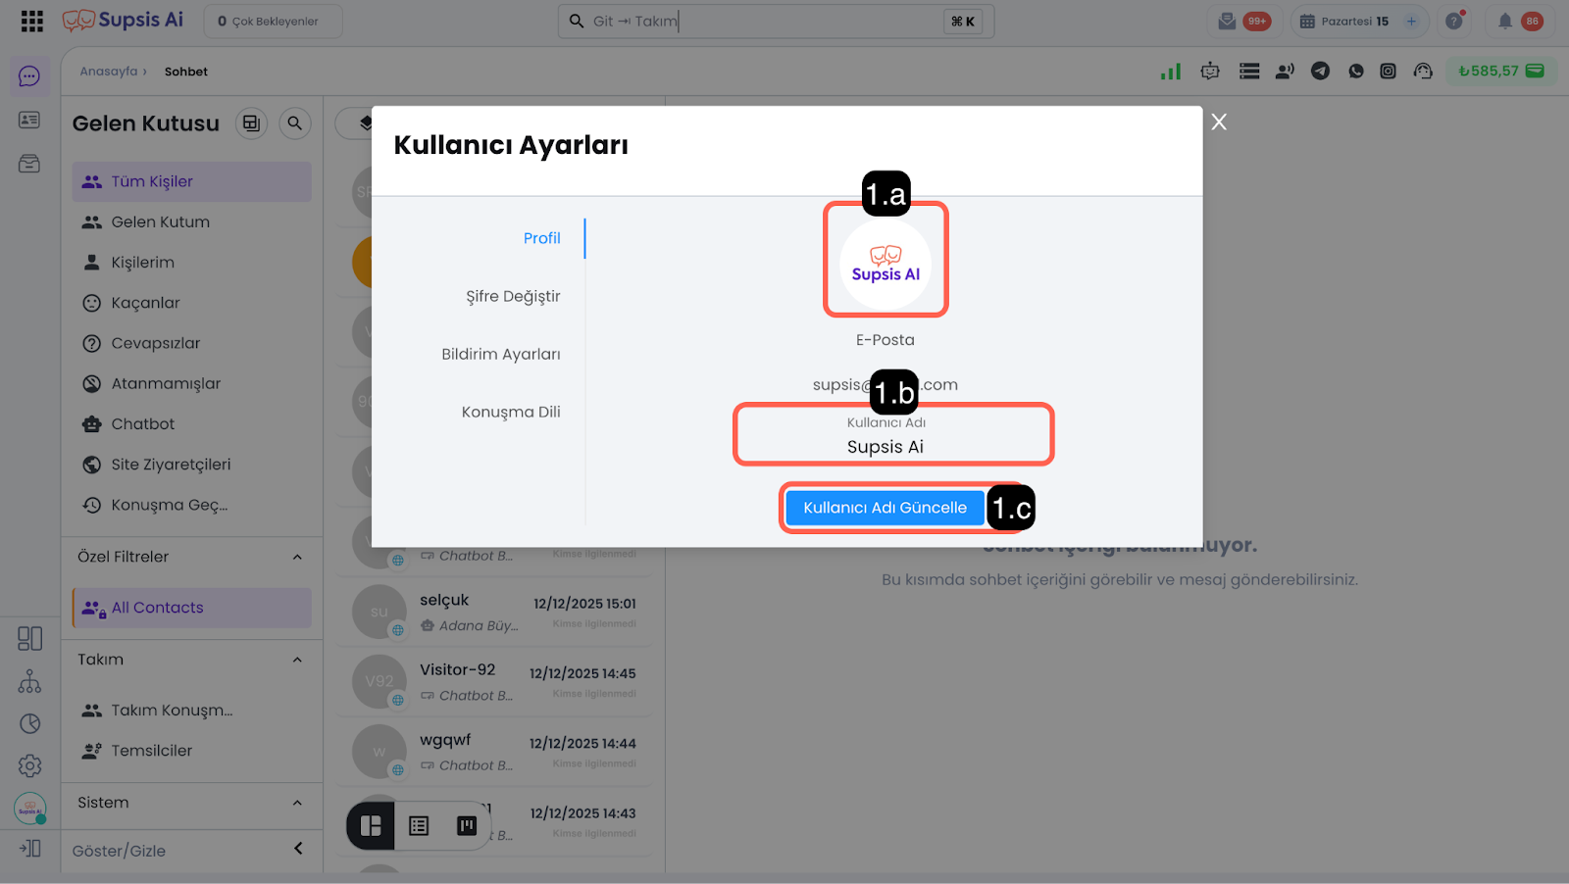Collapse the Sistem section
The image size is (1569, 884).
click(x=297, y=803)
